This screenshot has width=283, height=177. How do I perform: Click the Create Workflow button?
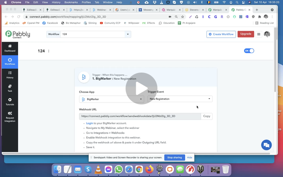[x=221, y=34]
